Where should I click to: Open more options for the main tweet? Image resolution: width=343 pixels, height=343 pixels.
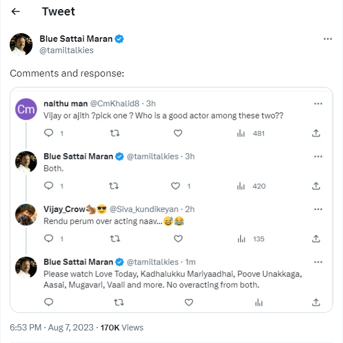click(328, 39)
